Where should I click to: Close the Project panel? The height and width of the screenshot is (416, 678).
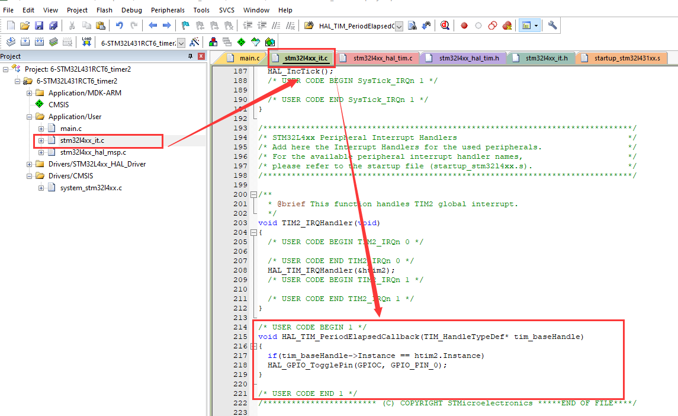point(200,56)
